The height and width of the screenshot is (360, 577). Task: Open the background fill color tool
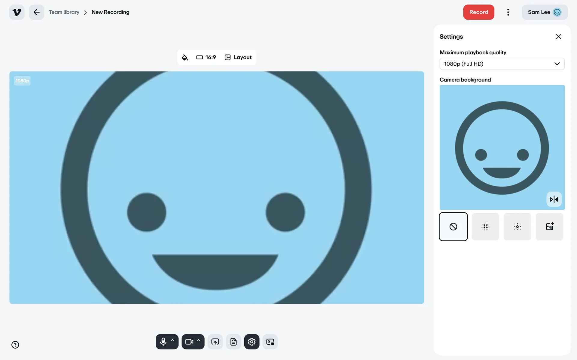[185, 57]
